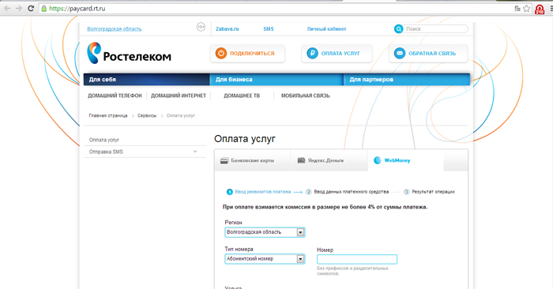Open the SMS link in top bar

[269, 29]
